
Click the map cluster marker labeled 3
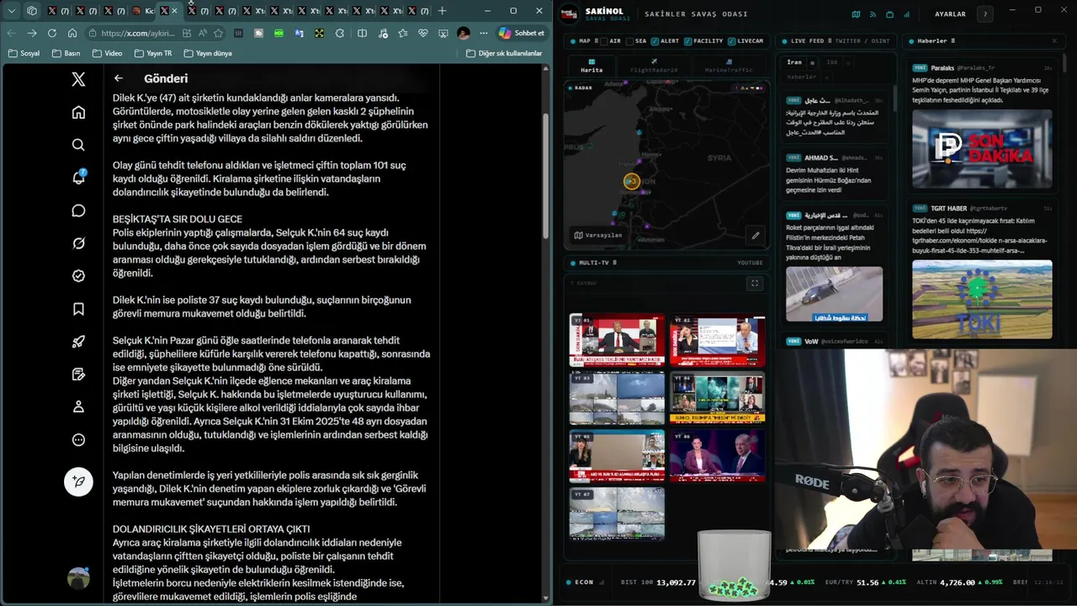[x=632, y=181]
